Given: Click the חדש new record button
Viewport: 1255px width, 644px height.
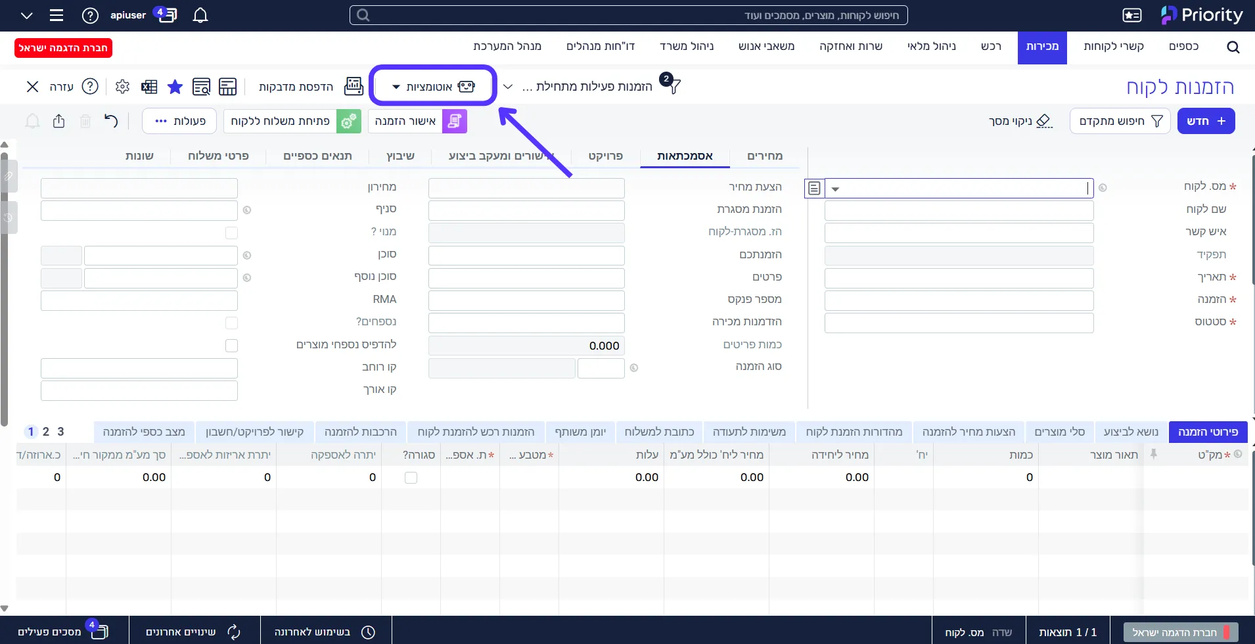Looking at the screenshot, I should point(1206,121).
